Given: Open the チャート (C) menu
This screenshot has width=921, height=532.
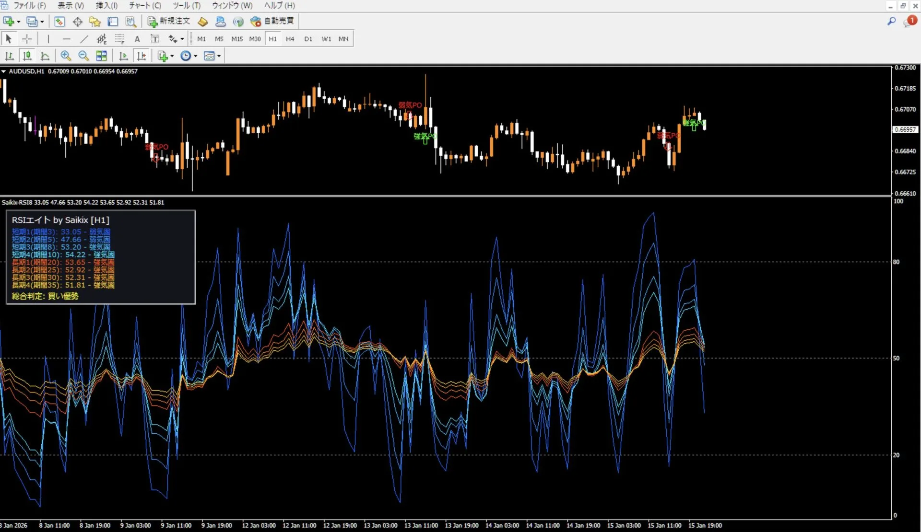Looking at the screenshot, I should (145, 5).
